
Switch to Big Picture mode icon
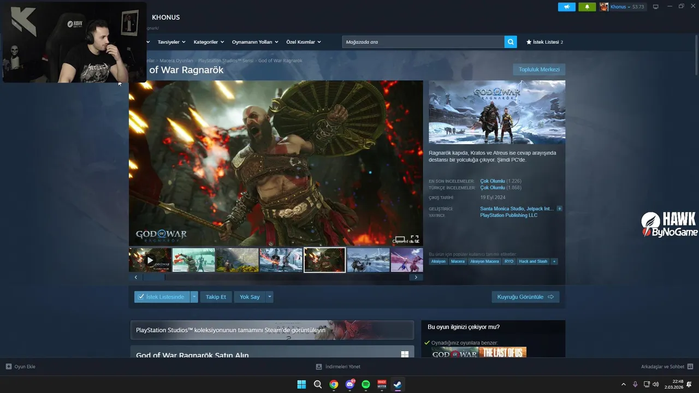[656, 7]
